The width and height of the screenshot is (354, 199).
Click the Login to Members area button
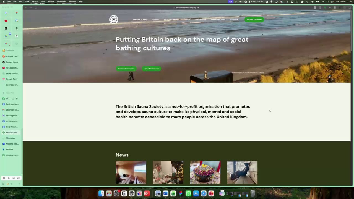pos(151,69)
